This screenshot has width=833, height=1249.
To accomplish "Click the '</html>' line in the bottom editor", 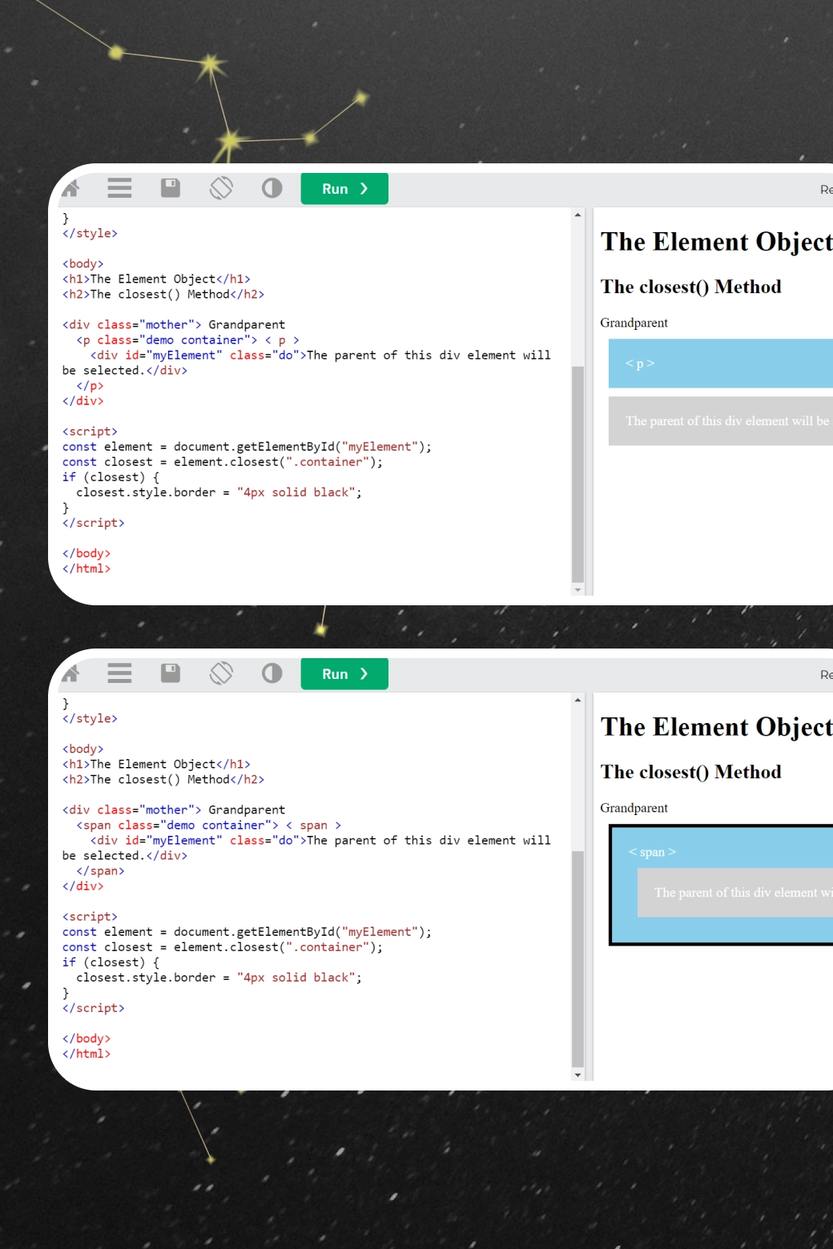I will pyautogui.click(x=87, y=1054).
